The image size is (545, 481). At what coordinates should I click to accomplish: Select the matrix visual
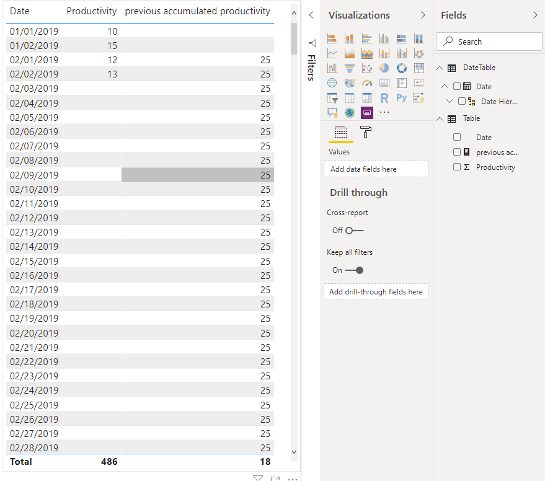(367, 99)
